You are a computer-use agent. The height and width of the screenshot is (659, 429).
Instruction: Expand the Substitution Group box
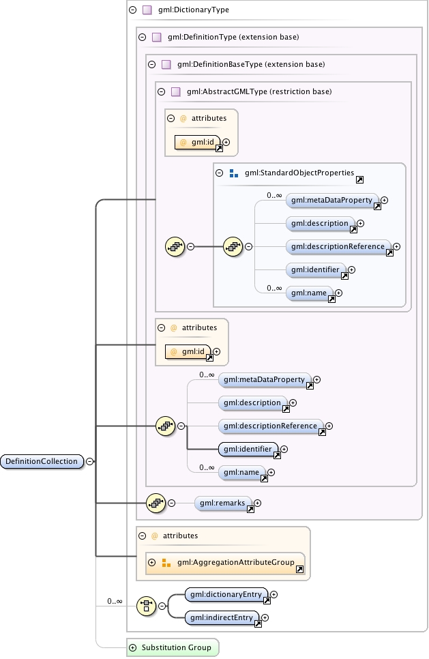pyautogui.click(x=133, y=647)
